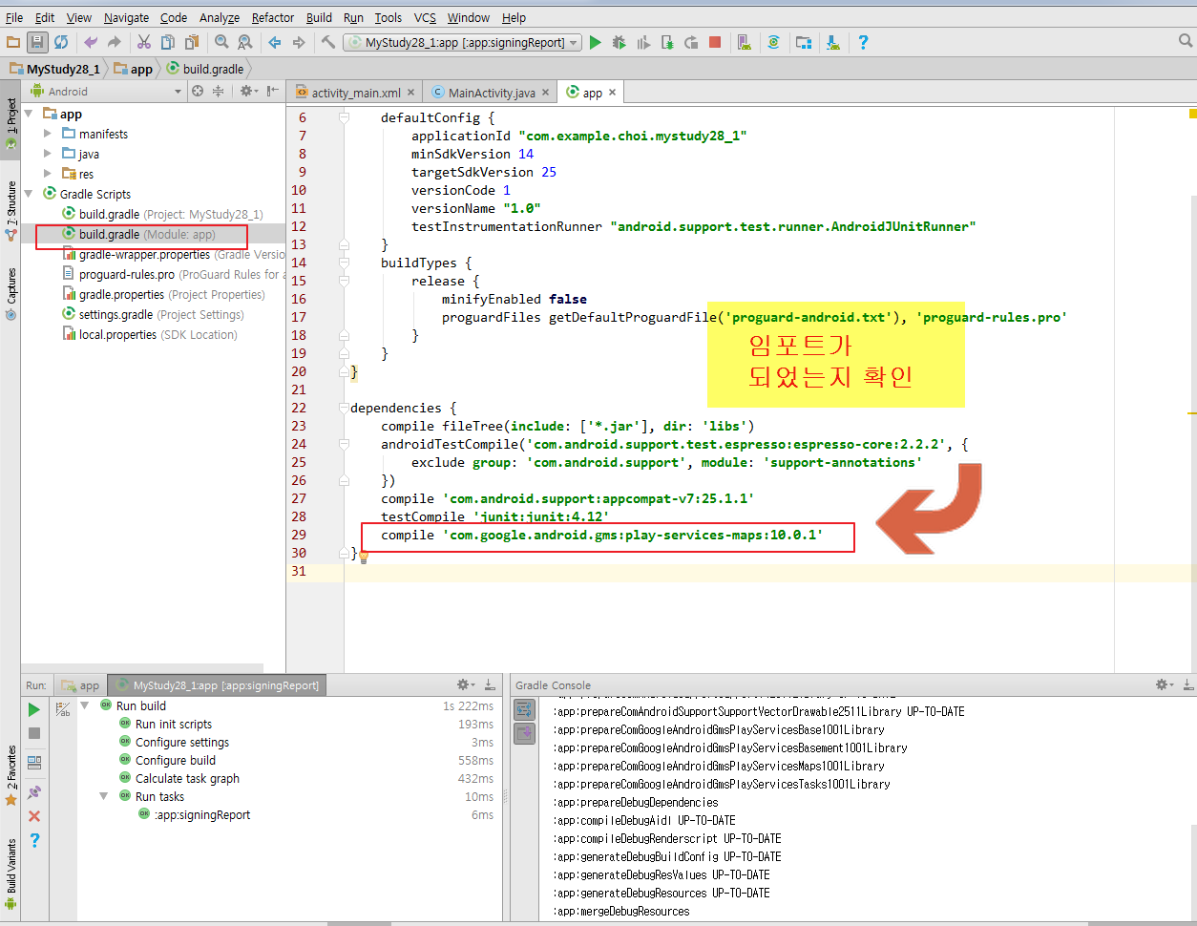Collapse the Run tasks node
Image resolution: width=1197 pixels, height=926 pixels.
pyautogui.click(x=104, y=796)
